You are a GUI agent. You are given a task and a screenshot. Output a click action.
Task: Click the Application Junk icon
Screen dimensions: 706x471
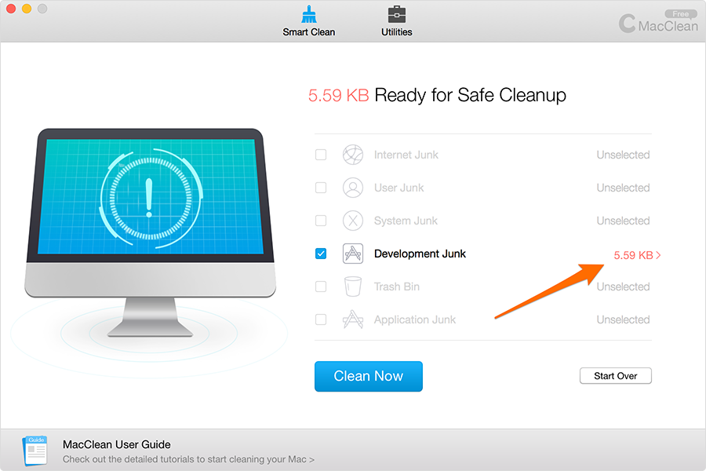click(352, 319)
